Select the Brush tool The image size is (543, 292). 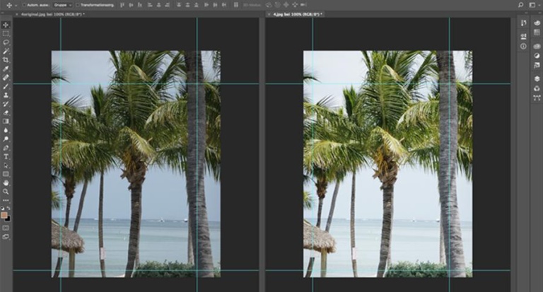coord(6,86)
